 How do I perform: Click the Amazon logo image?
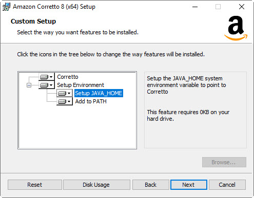(236, 28)
